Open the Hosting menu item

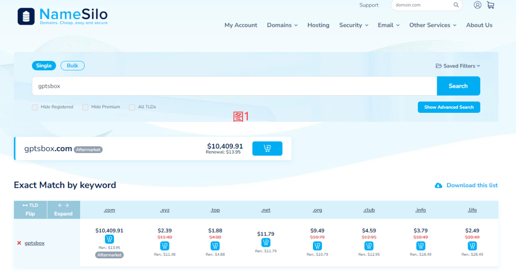[318, 25]
